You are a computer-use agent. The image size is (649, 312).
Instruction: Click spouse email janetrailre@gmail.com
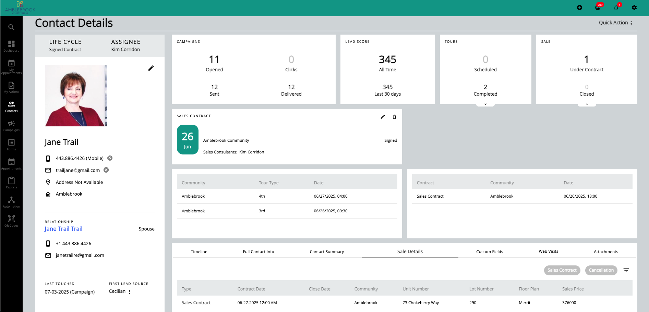[80, 255]
